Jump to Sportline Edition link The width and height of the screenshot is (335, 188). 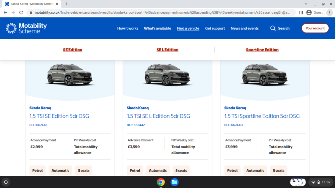262,50
